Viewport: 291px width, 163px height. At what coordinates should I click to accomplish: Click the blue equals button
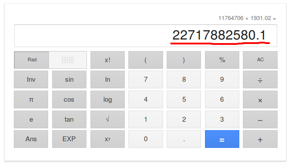(x=222, y=139)
